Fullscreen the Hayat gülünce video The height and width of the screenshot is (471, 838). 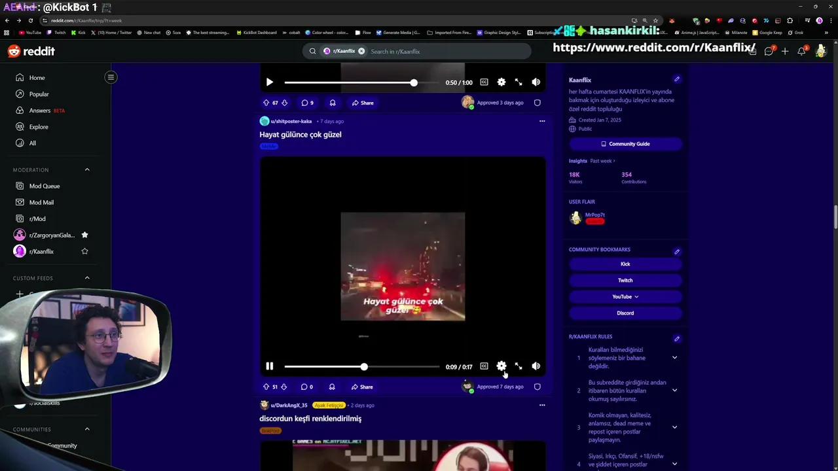pos(519,366)
